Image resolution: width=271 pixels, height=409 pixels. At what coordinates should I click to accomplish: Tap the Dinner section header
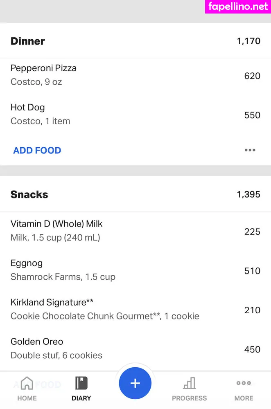tap(28, 41)
